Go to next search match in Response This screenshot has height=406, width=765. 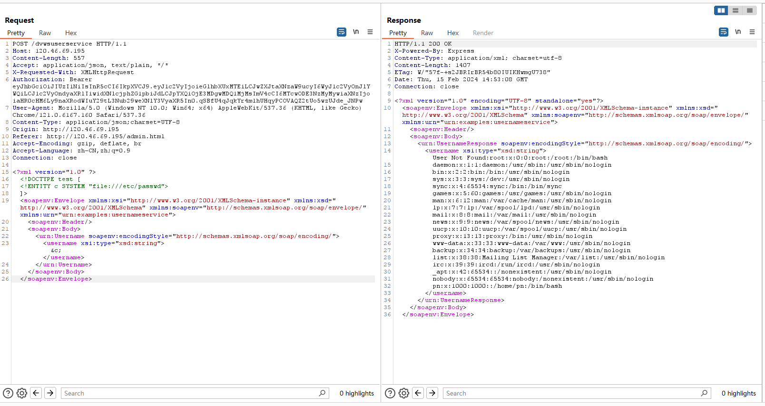pos(432,393)
